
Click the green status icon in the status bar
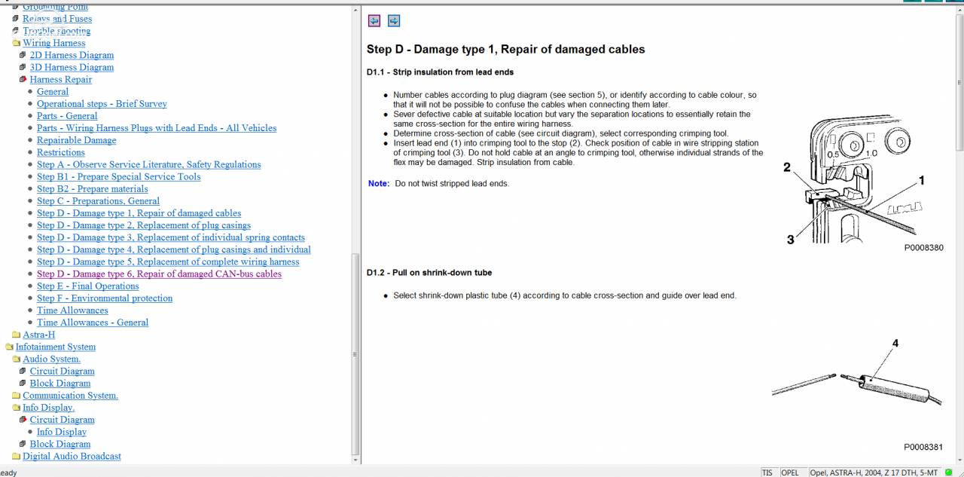[x=949, y=472]
